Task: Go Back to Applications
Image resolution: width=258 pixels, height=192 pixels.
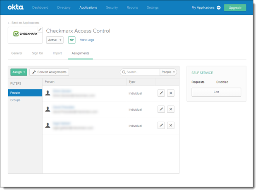Action: click(x=24, y=23)
